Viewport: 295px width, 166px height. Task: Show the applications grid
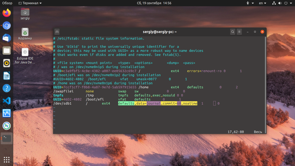pos(7,160)
